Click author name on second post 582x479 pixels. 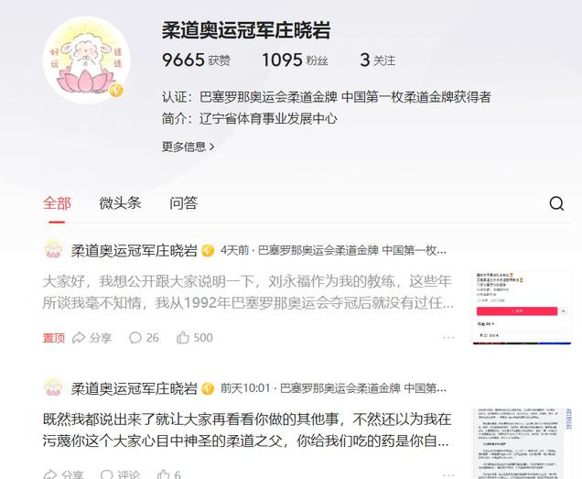pyautogui.click(x=134, y=388)
